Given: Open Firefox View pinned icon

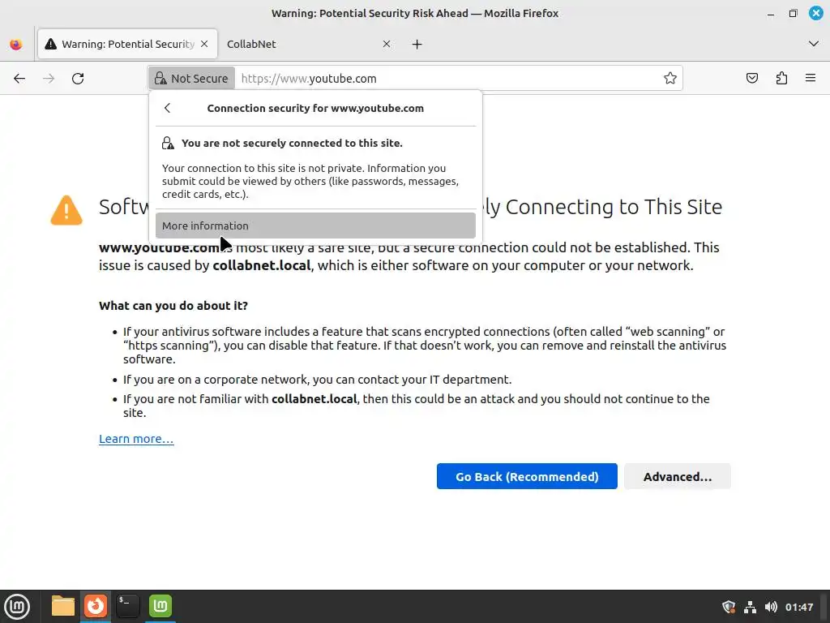Looking at the screenshot, I should pos(16,44).
